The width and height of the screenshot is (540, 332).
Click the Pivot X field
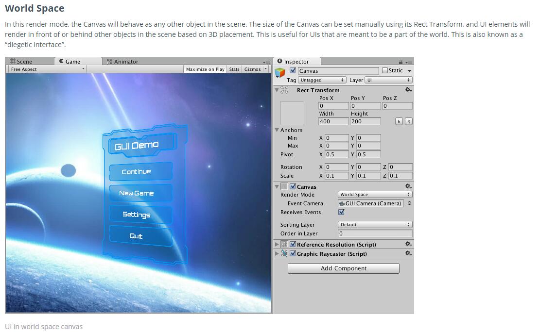[336, 154]
